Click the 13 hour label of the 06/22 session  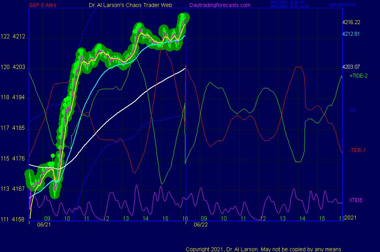282,219
